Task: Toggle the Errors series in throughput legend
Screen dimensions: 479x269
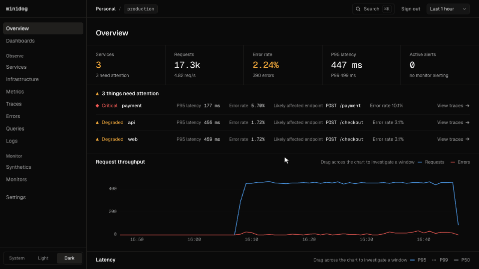Action: tap(460, 162)
